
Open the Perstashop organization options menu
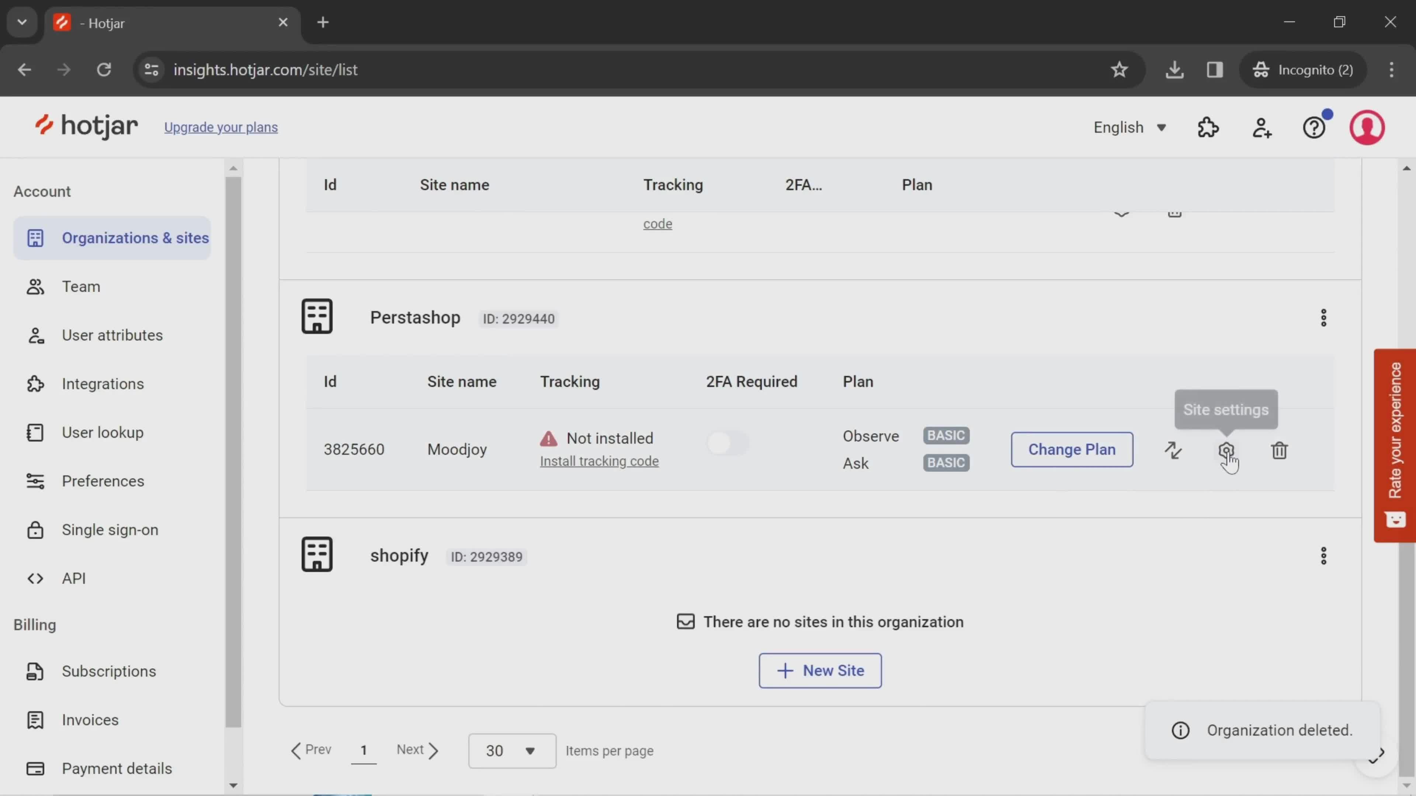1323,318
